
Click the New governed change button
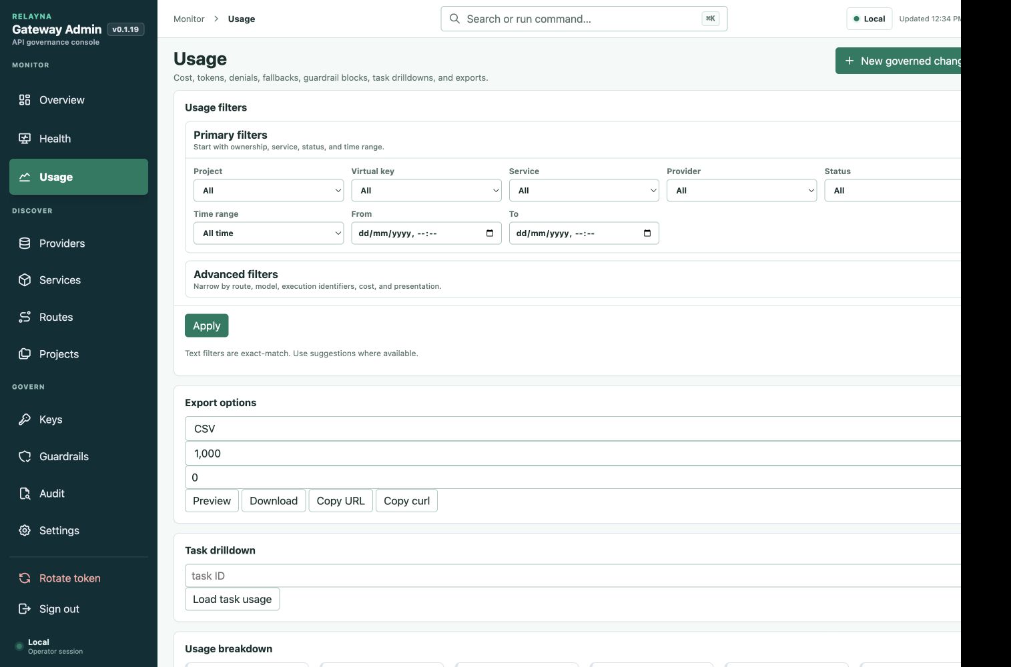[898, 61]
